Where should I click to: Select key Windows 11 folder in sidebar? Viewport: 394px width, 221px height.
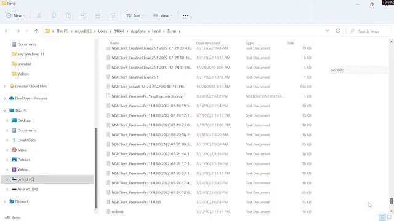click(x=31, y=54)
